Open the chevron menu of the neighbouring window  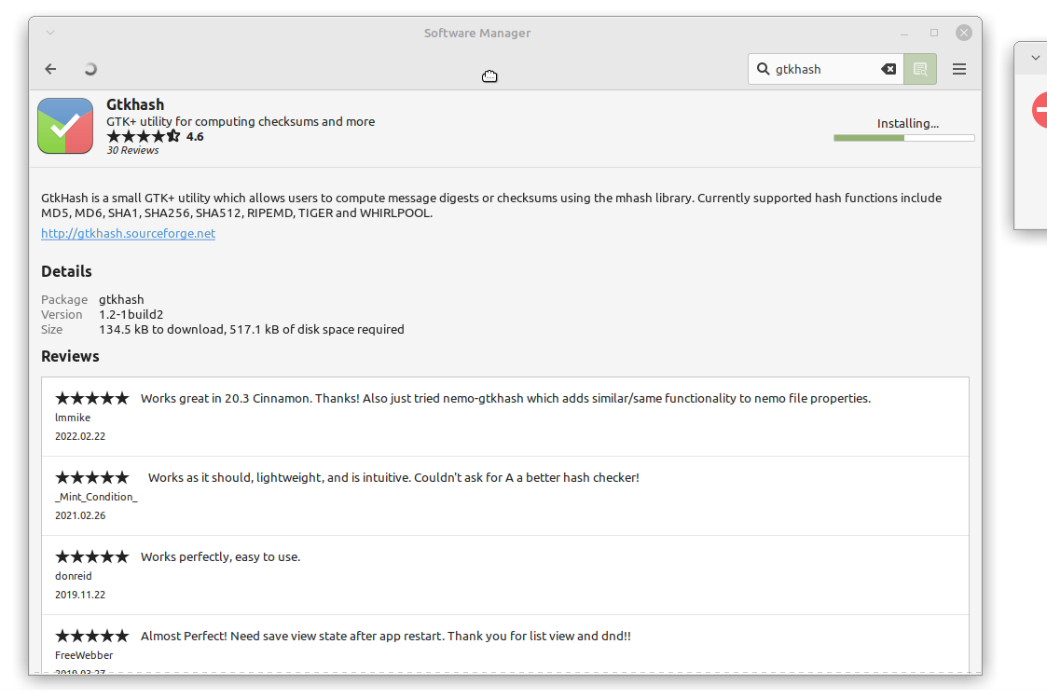1036,58
